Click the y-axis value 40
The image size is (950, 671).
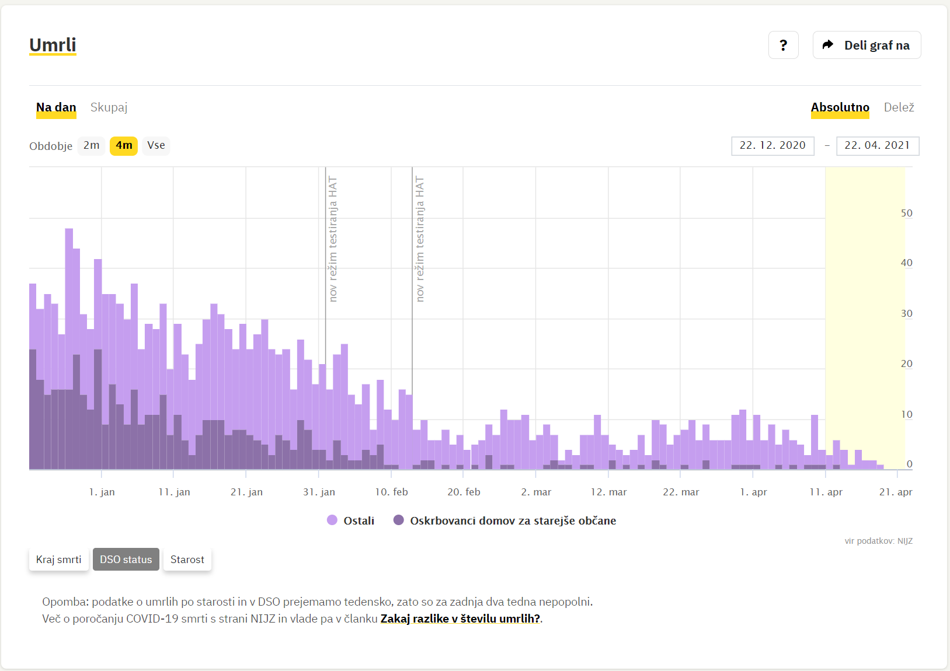click(x=906, y=263)
